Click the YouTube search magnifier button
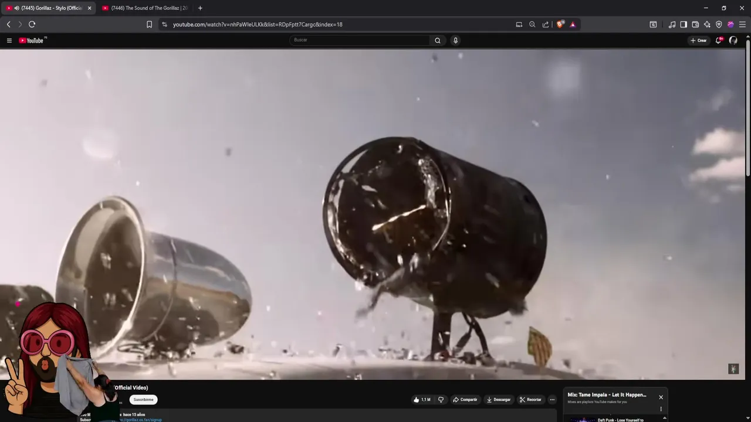This screenshot has width=751, height=422. point(437,40)
